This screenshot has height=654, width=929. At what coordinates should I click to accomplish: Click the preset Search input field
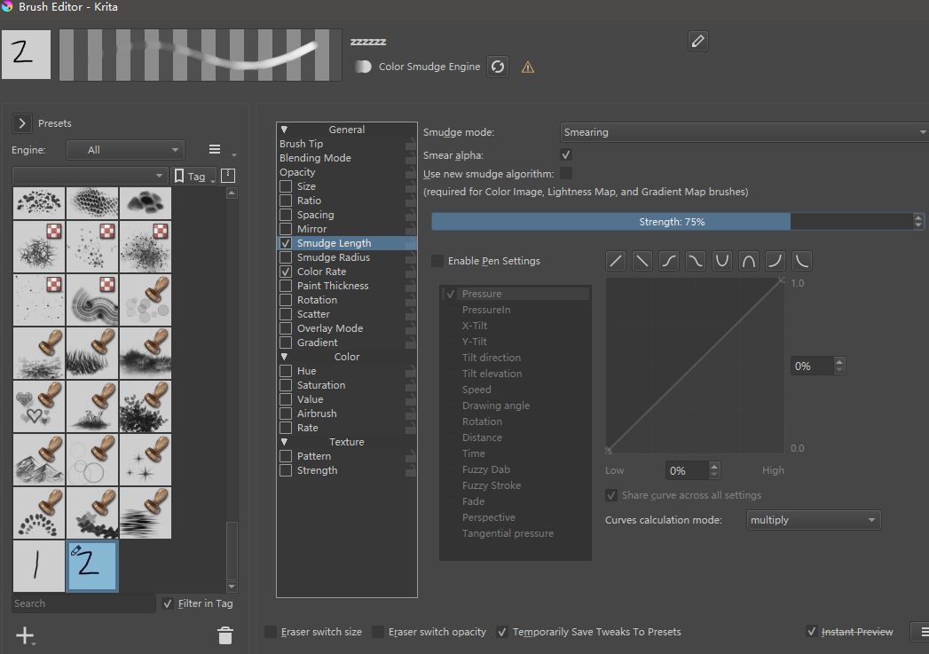[x=83, y=603]
